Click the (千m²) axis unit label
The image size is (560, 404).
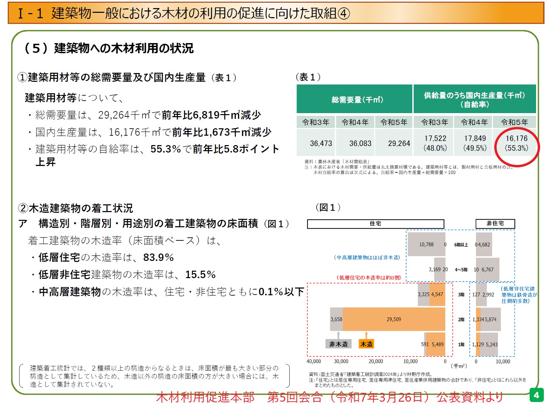459,366
